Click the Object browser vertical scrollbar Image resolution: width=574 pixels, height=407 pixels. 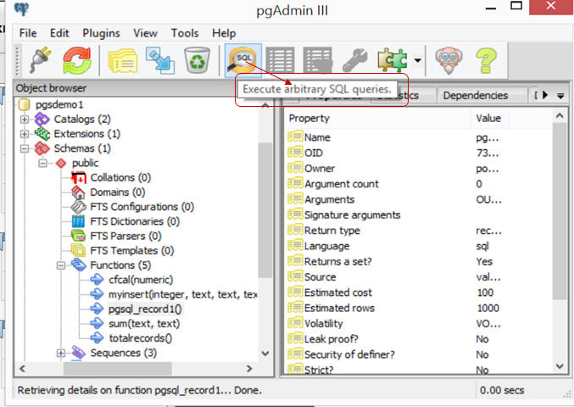coord(265,210)
